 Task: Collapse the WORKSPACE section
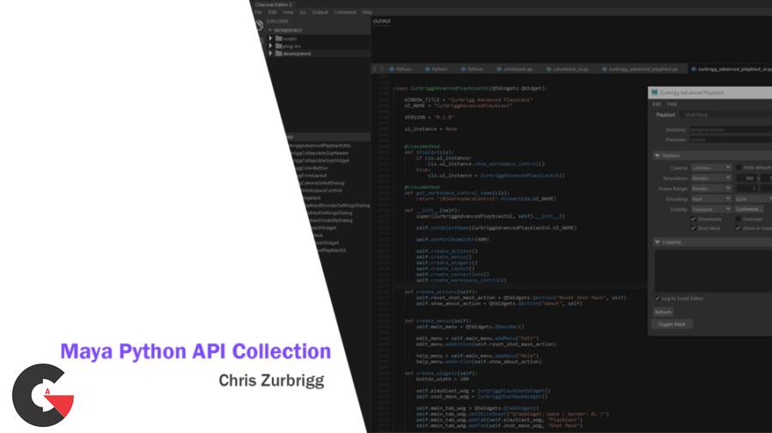click(270, 31)
